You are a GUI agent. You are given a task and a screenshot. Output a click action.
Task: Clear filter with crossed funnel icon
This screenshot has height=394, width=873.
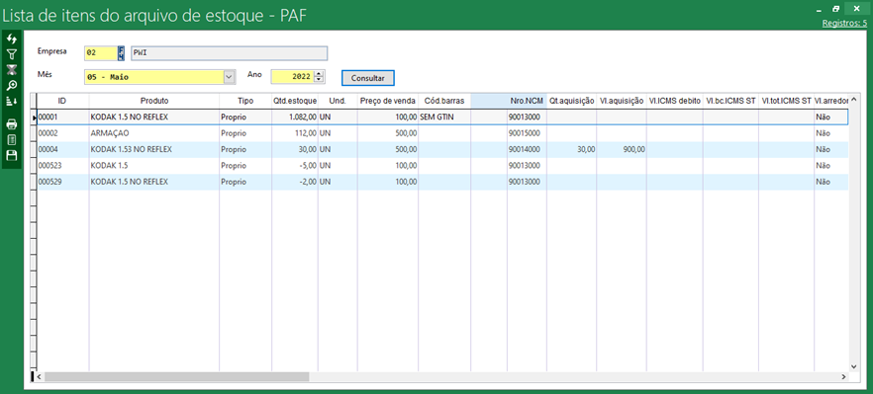(11, 70)
